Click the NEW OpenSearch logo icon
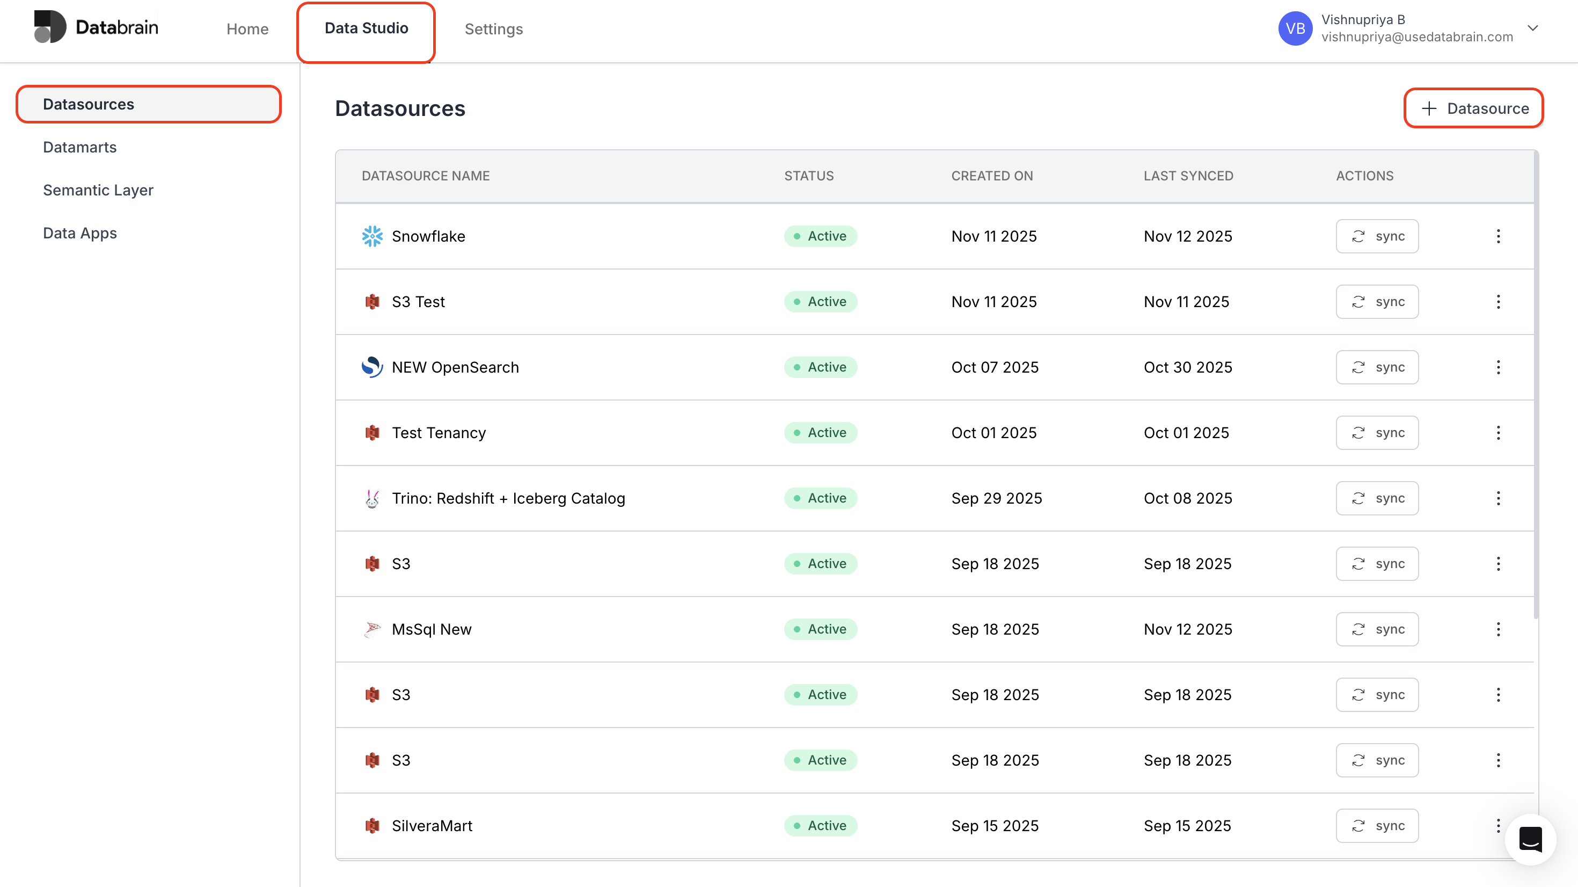Screen dimensions: 1578x887 pyautogui.click(x=372, y=367)
